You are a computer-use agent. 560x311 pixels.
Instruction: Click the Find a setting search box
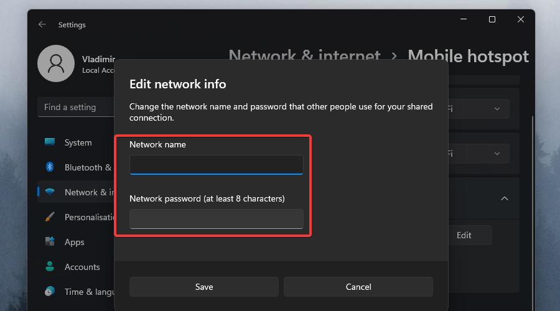click(x=76, y=107)
